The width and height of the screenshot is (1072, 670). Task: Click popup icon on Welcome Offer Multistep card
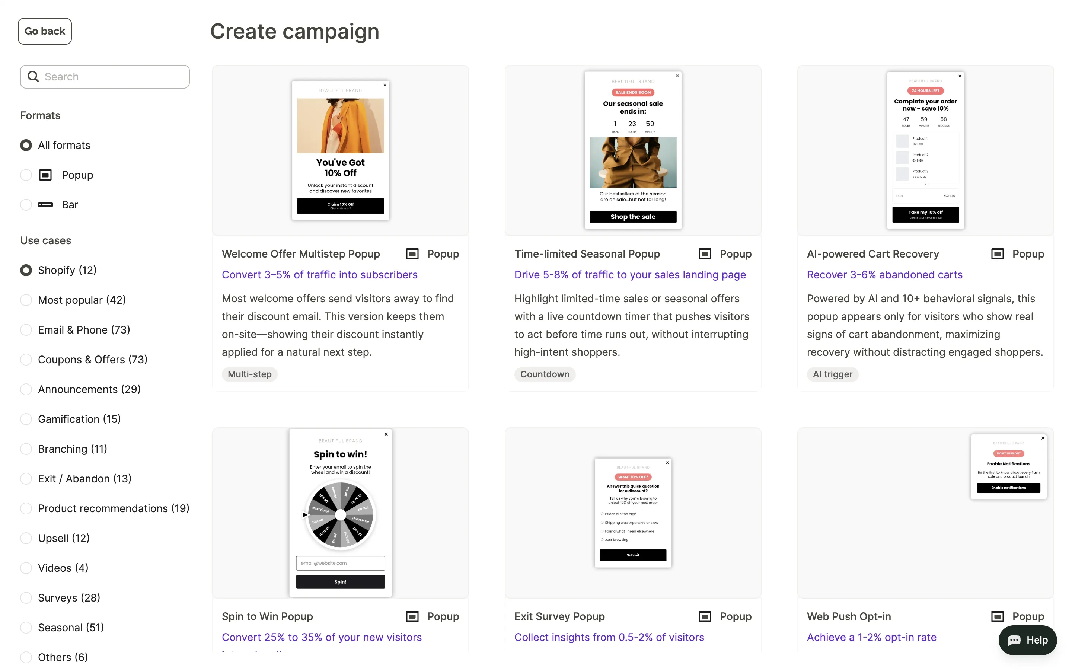point(412,254)
